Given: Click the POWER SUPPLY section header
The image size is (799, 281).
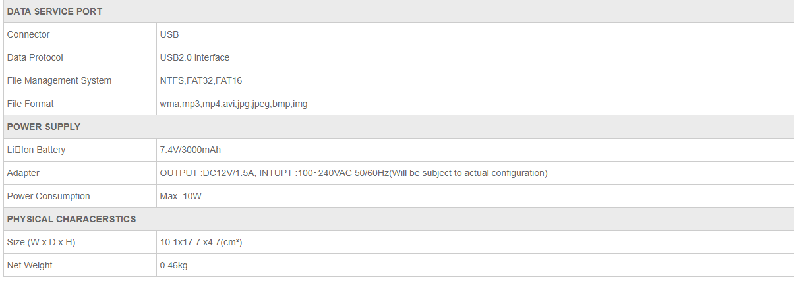Looking at the screenshot, I should (x=44, y=127).
